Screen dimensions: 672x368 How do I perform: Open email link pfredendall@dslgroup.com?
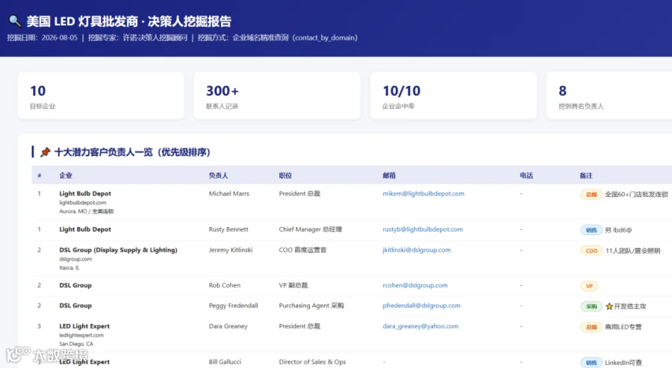[x=421, y=305]
